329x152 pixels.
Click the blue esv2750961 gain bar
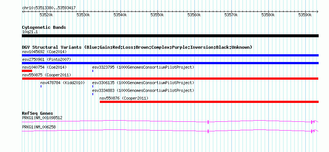(170, 63)
